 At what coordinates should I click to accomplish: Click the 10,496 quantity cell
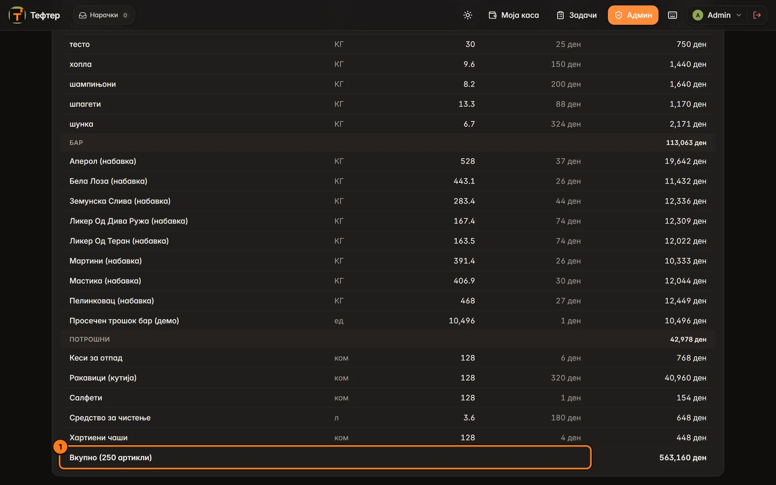tap(462, 321)
